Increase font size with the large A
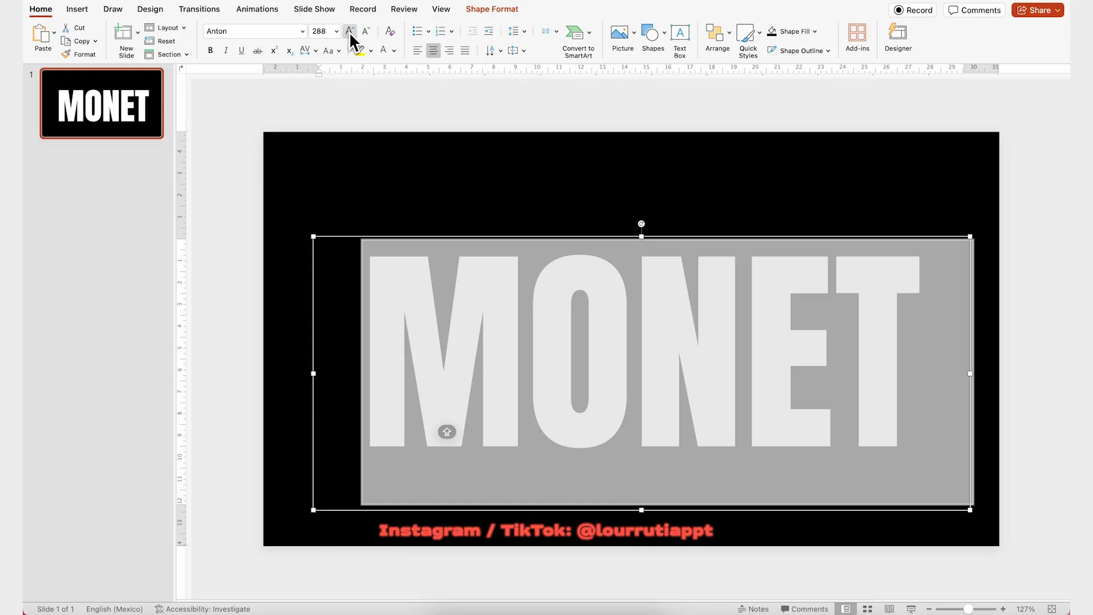The height and width of the screenshot is (615, 1093). click(350, 31)
